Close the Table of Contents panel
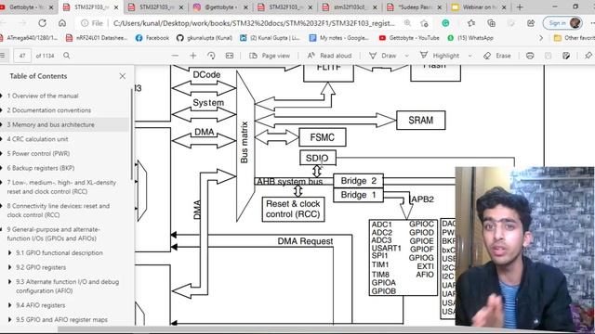 (122, 76)
